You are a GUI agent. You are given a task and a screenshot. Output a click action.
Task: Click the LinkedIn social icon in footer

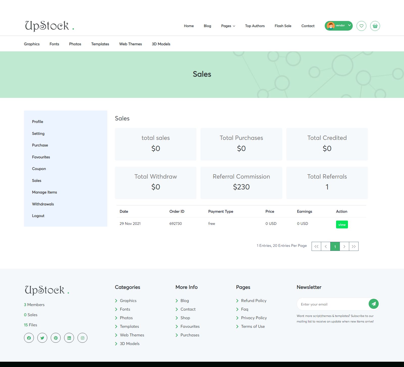pyautogui.click(x=69, y=338)
